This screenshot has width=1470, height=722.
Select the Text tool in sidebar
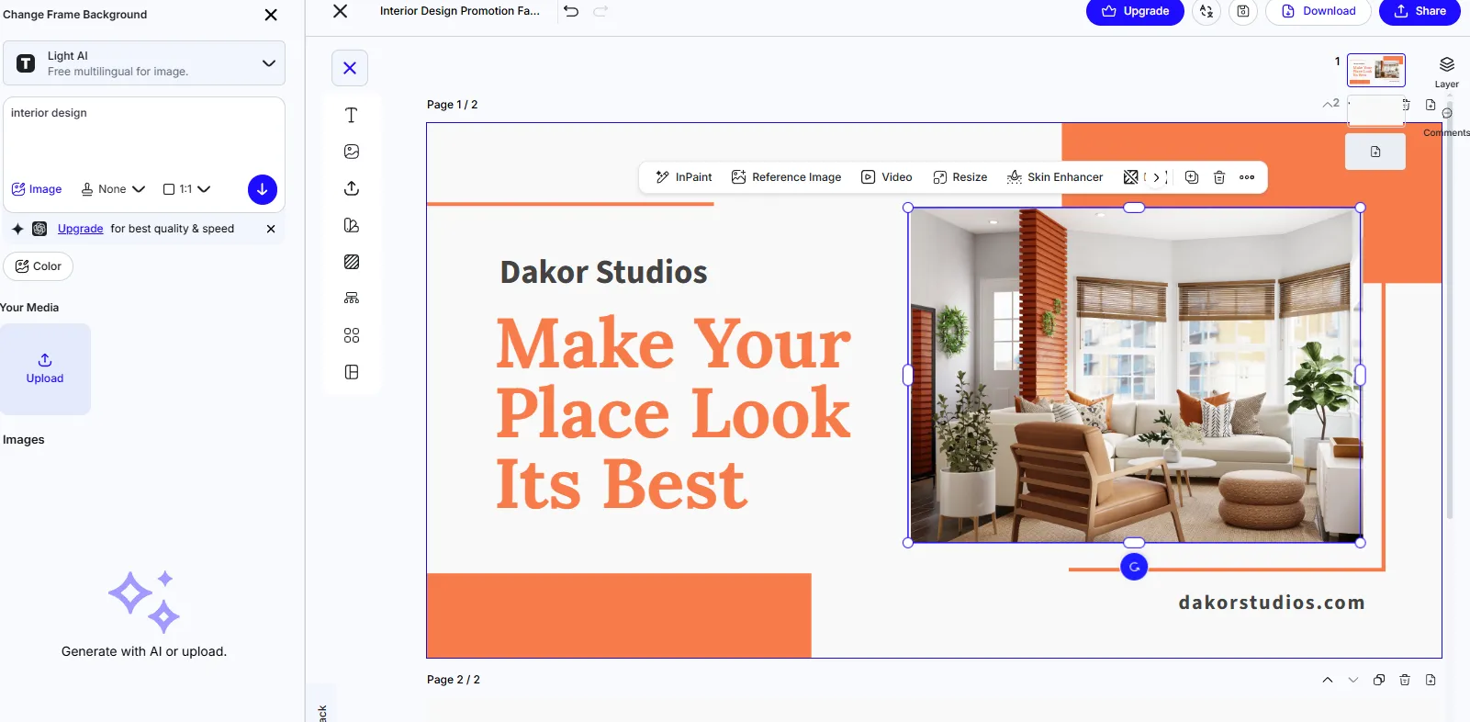pyautogui.click(x=351, y=115)
